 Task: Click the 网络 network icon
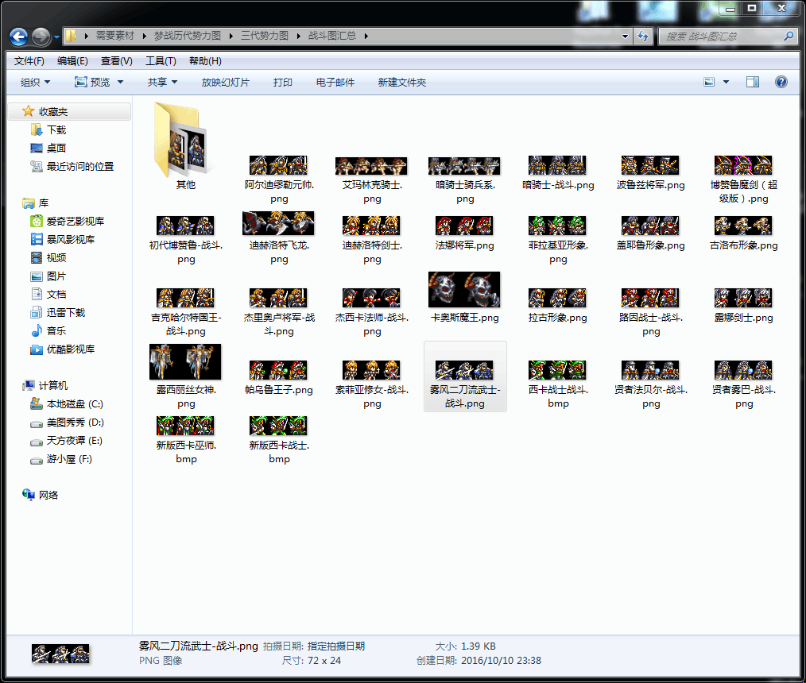click(x=48, y=495)
